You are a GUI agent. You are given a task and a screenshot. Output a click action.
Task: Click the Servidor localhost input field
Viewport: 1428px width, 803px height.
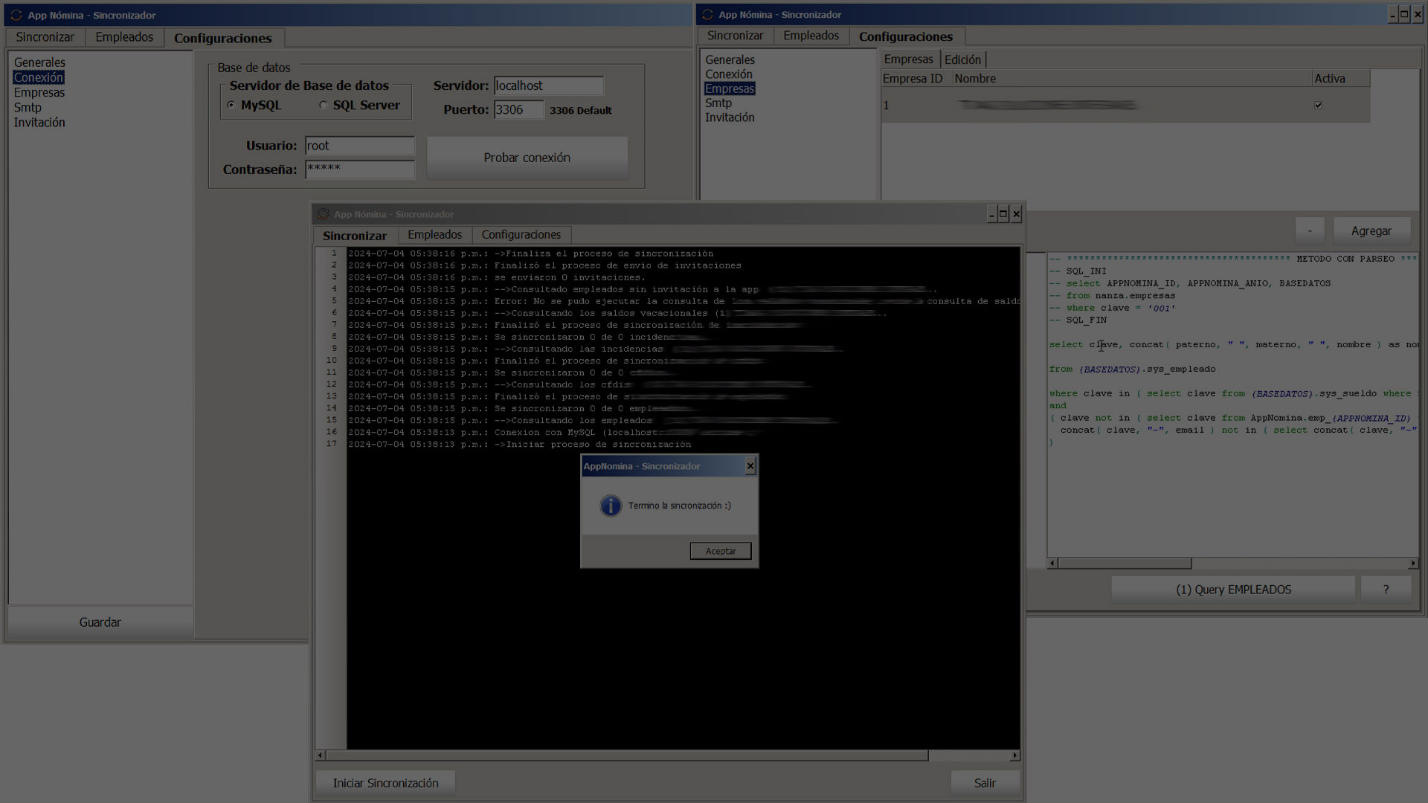pyautogui.click(x=548, y=86)
